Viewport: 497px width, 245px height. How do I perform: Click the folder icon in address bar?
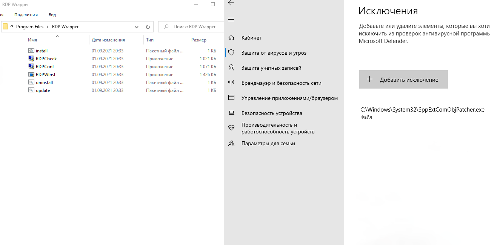click(x=5, y=27)
